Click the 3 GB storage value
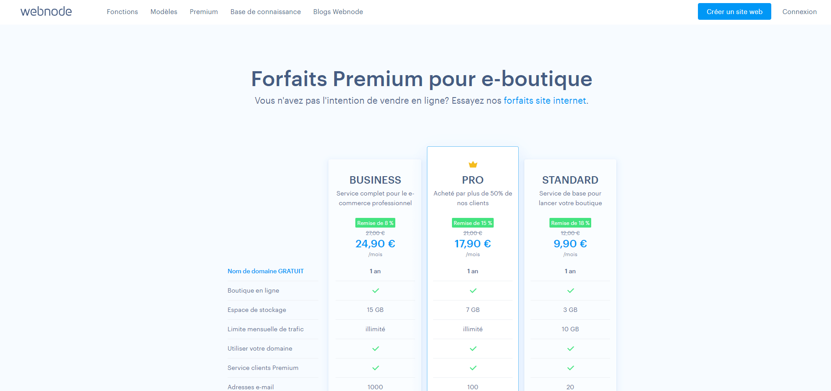 (570, 310)
